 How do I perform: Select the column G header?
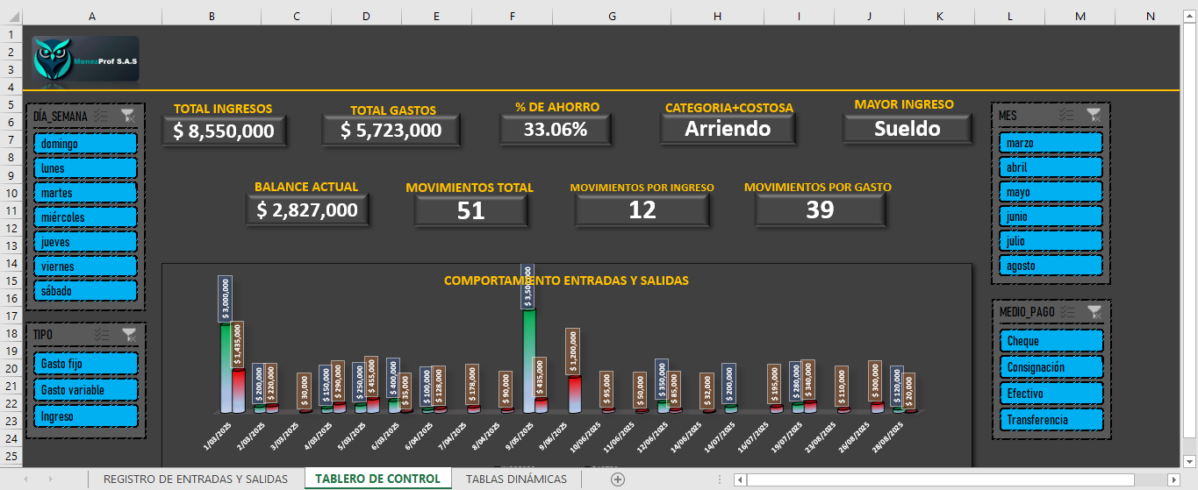(612, 16)
